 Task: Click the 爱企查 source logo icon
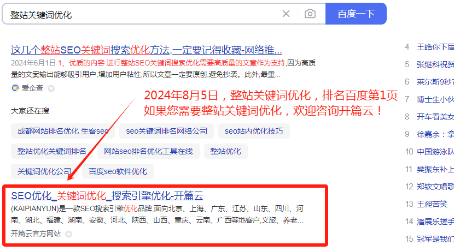pyautogui.click(x=15, y=88)
